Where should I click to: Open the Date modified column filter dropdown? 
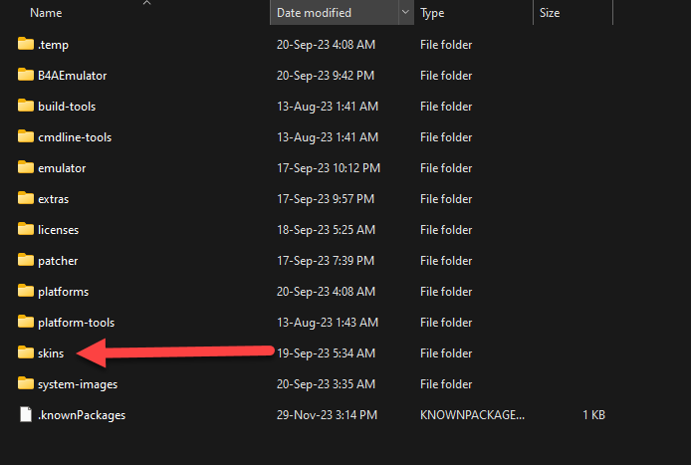point(405,12)
